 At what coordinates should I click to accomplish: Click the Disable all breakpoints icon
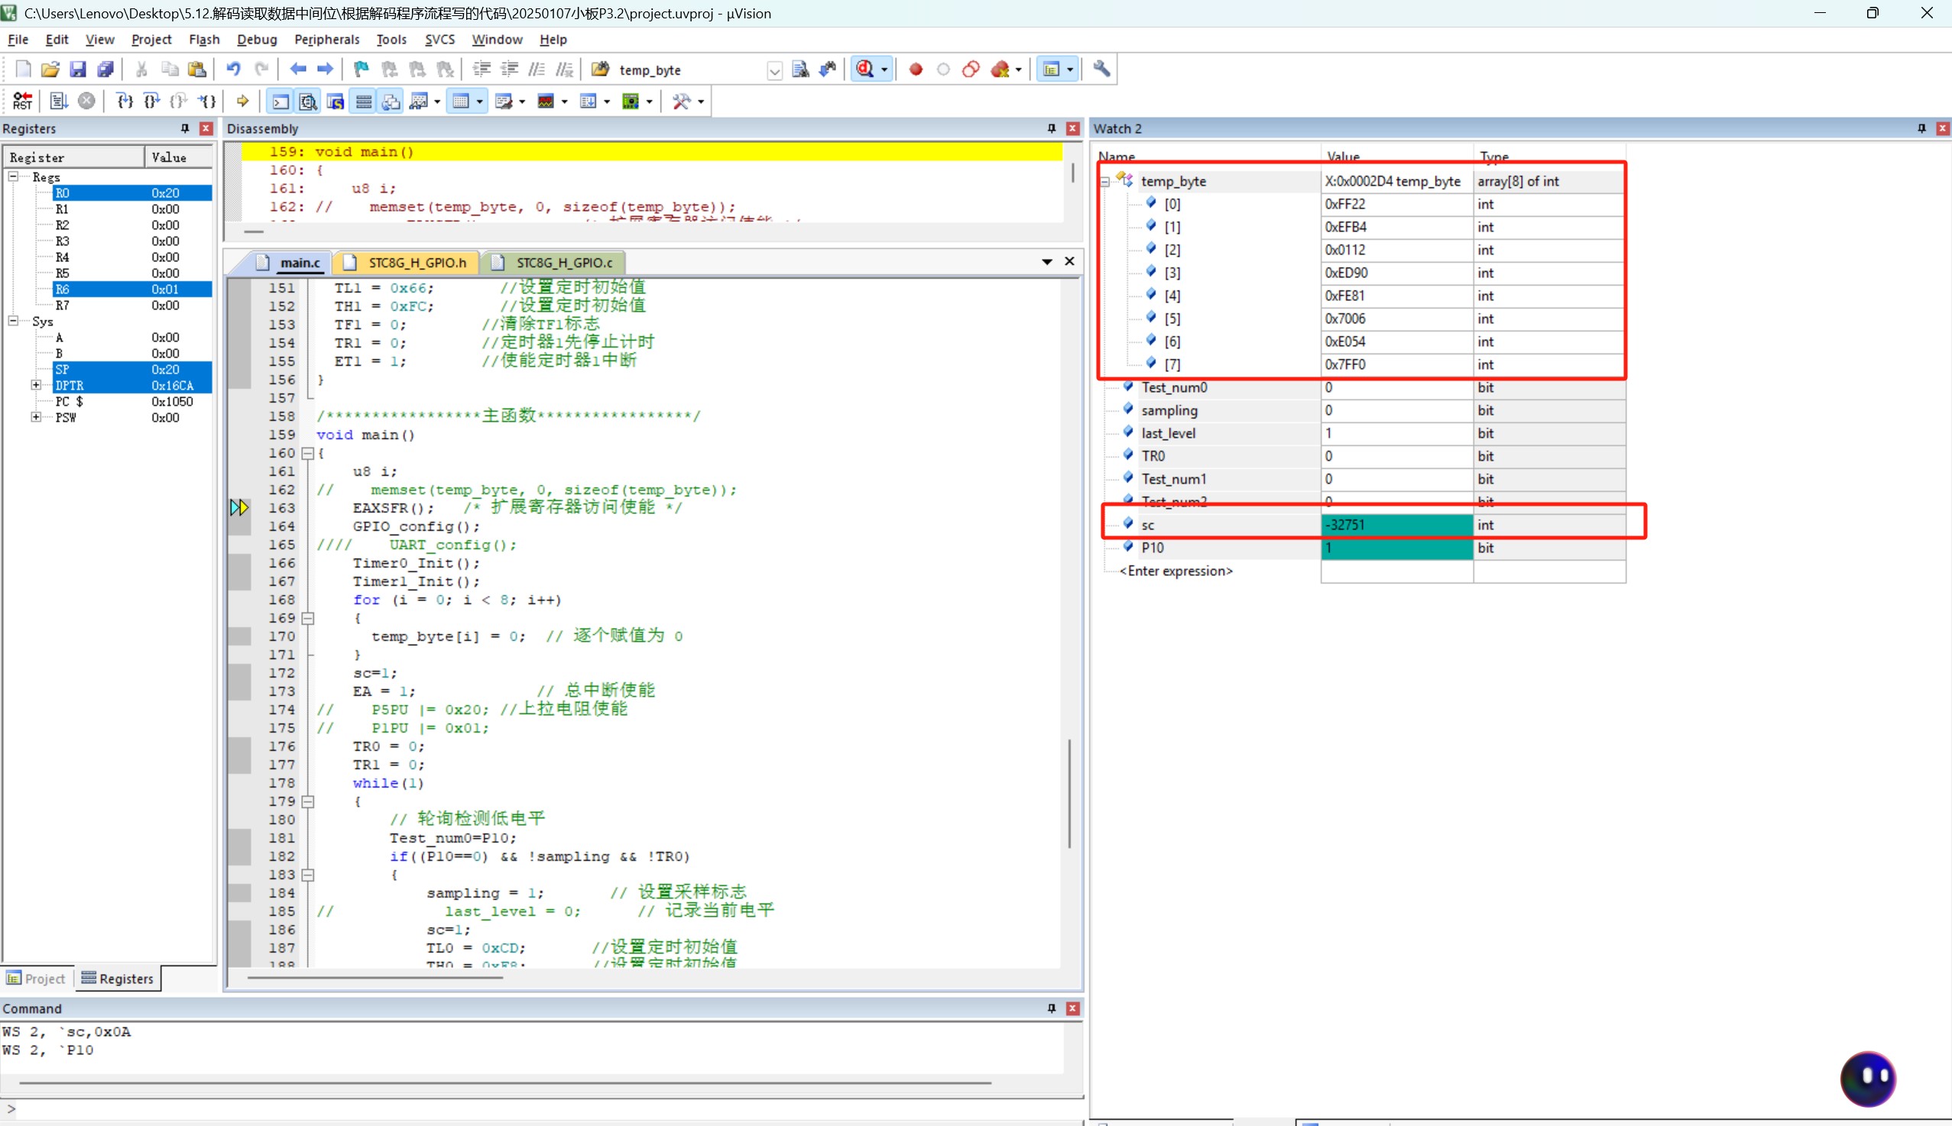pyautogui.click(x=971, y=70)
